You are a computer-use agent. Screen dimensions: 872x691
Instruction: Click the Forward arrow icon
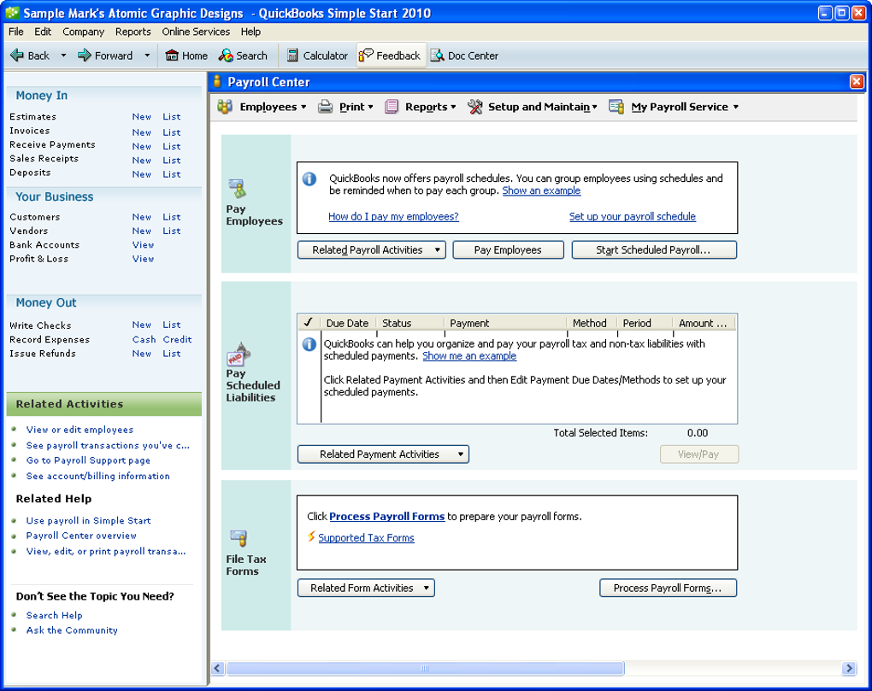84,55
